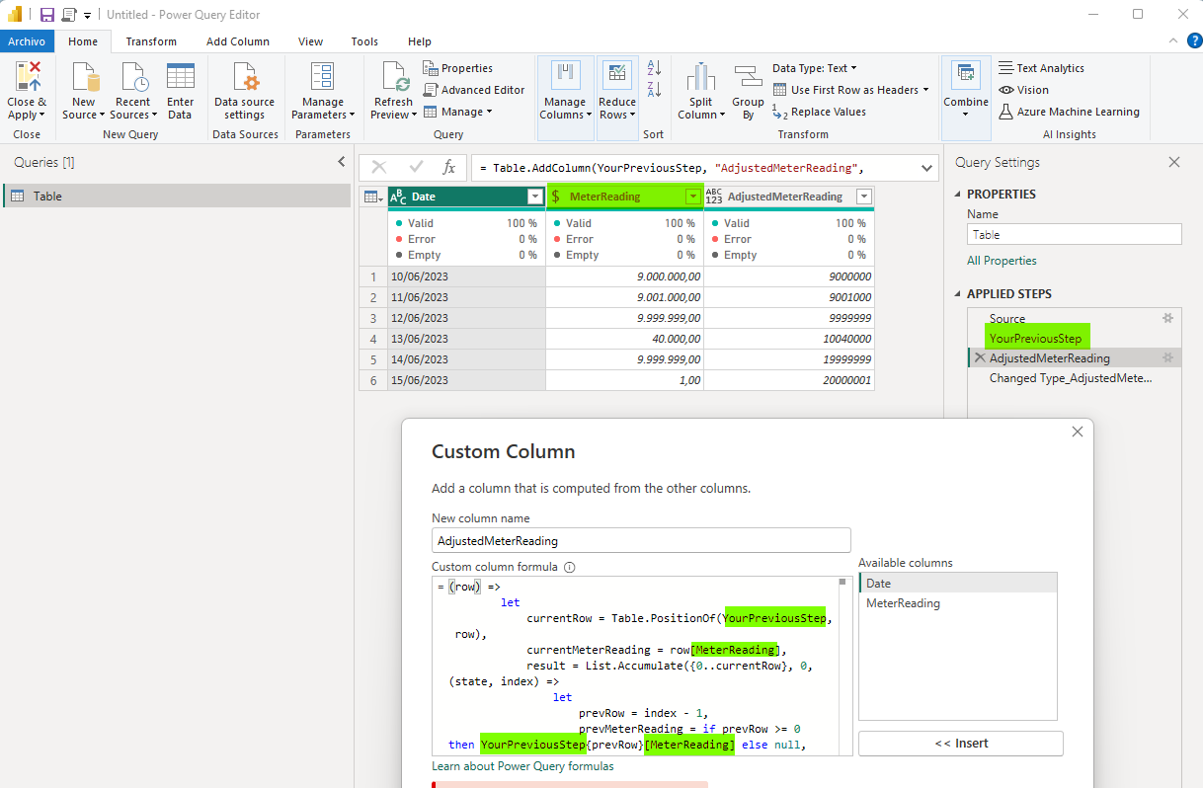Switch to the Add Column tab
Image resolution: width=1203 pixels, height=788 pixels.
pyautogui.click(x=238, y=41)
